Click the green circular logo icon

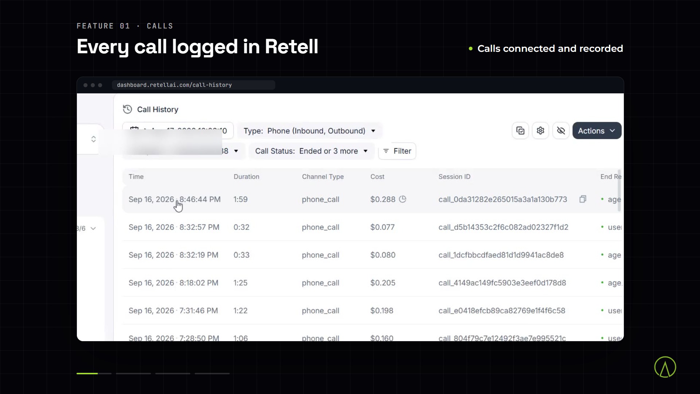665,367
